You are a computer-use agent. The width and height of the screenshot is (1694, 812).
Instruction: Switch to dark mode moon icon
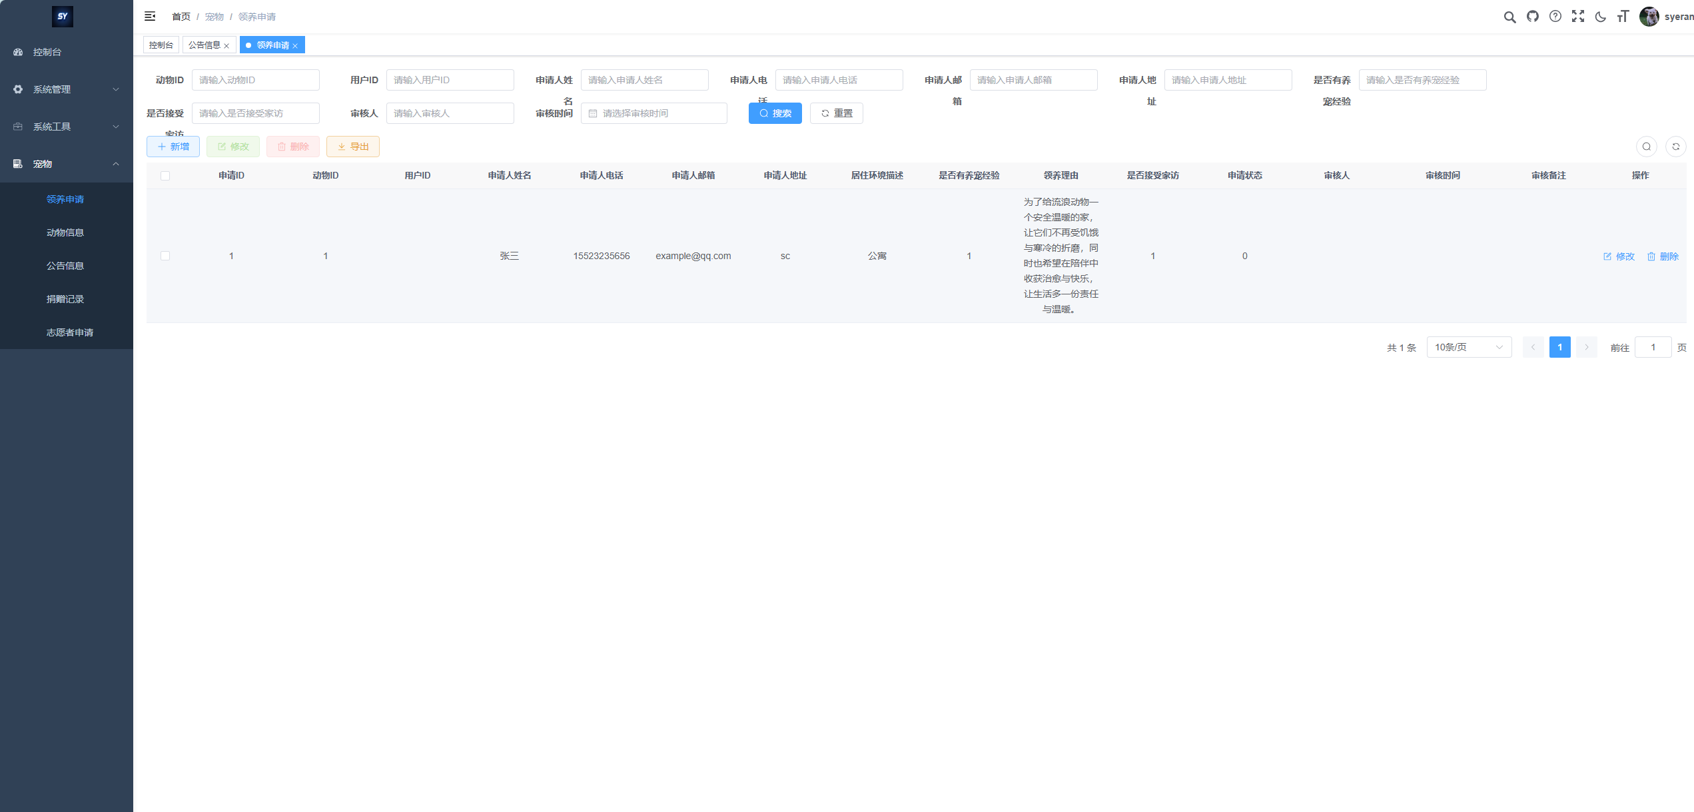pos(1600,17)
